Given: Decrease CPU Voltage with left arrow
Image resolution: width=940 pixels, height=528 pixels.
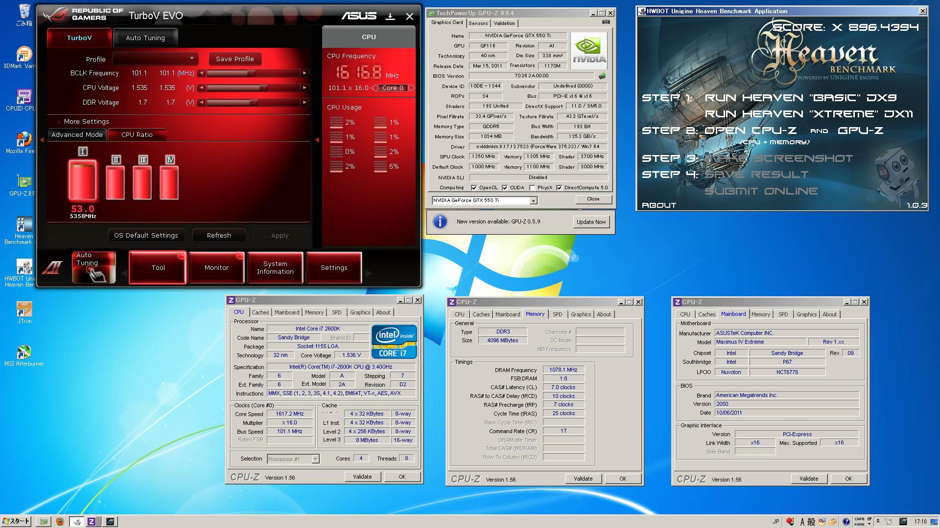Looking at the screenshot, I should click(201, 88).
